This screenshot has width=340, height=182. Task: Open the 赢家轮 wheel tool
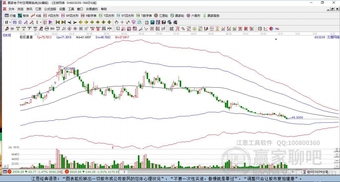click(x=177, y=16)
